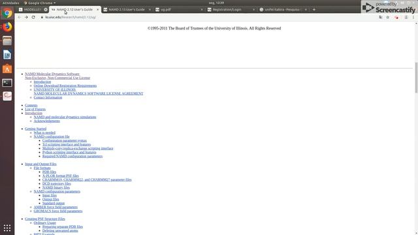The height and width of the screenshot is (235, 418).
Task: Open the UNIVERSITY OF ILLINOIS link
Action: tap(55, 89)
